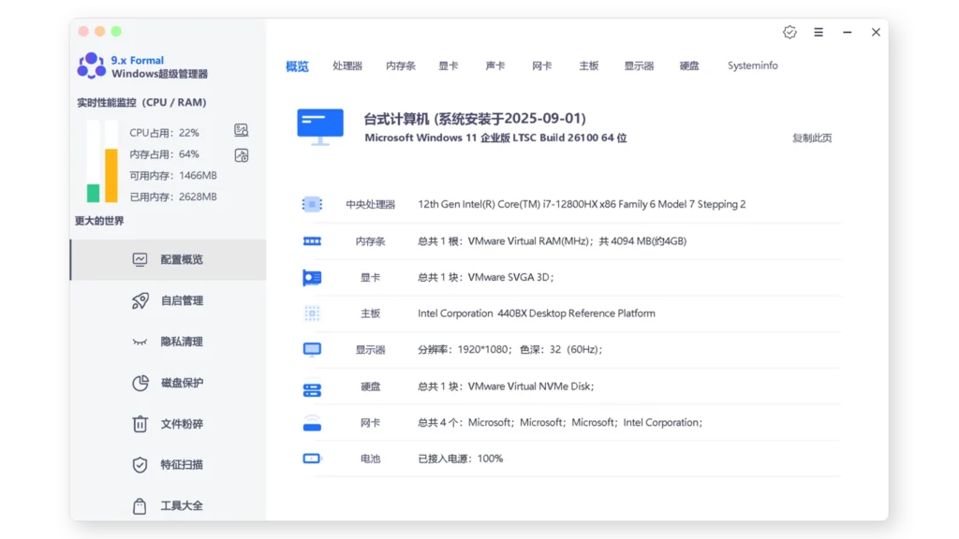Click the 复制此页 copy link
959x539 pixels.
pyautogui.click(x=810, y=136)
